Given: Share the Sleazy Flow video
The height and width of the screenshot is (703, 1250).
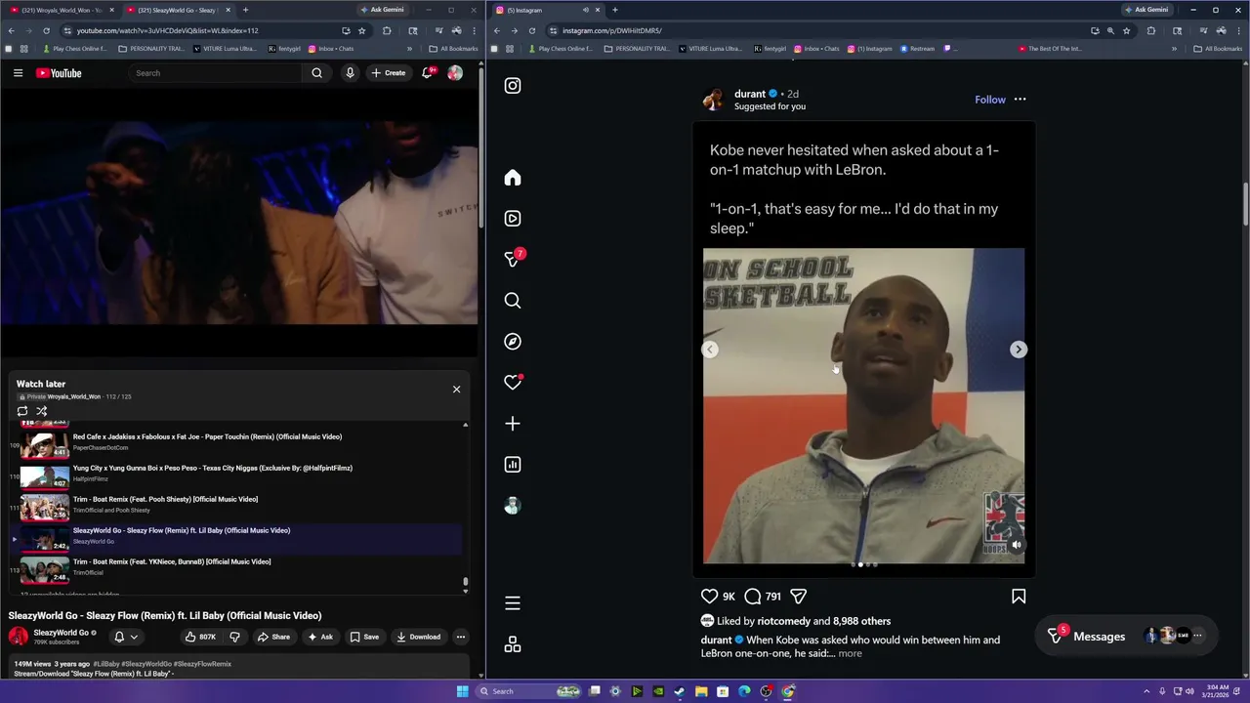Looking at the screenshot, I should pyautogui.click(x=273, y=637).
